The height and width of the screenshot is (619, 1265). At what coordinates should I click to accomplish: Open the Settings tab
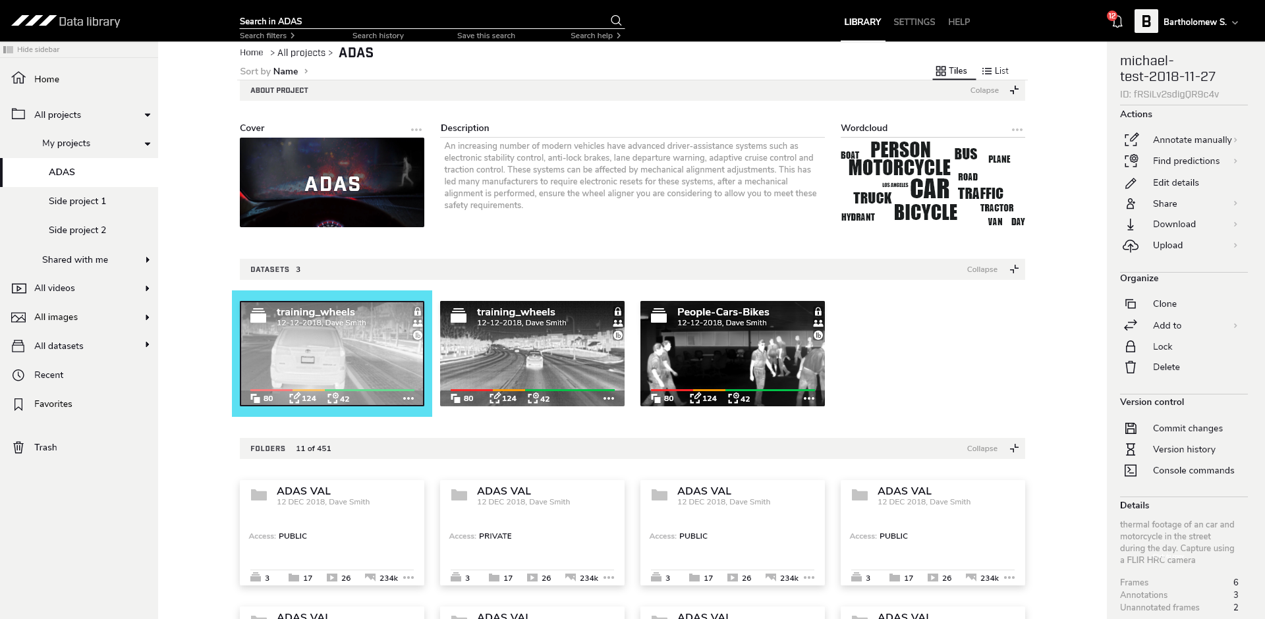[914, 22]
